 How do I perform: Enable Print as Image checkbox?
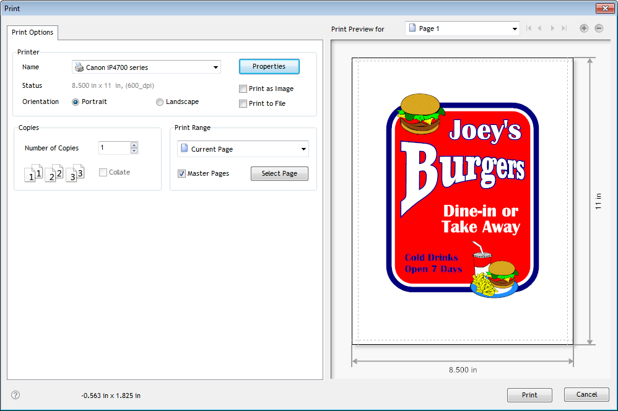(x=243, y=89)
